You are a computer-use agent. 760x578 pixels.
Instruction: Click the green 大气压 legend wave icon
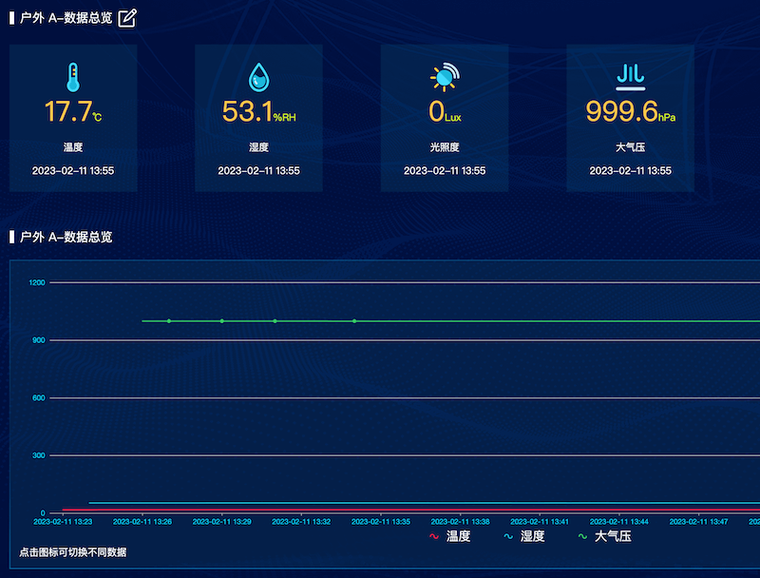coord(582,537)
